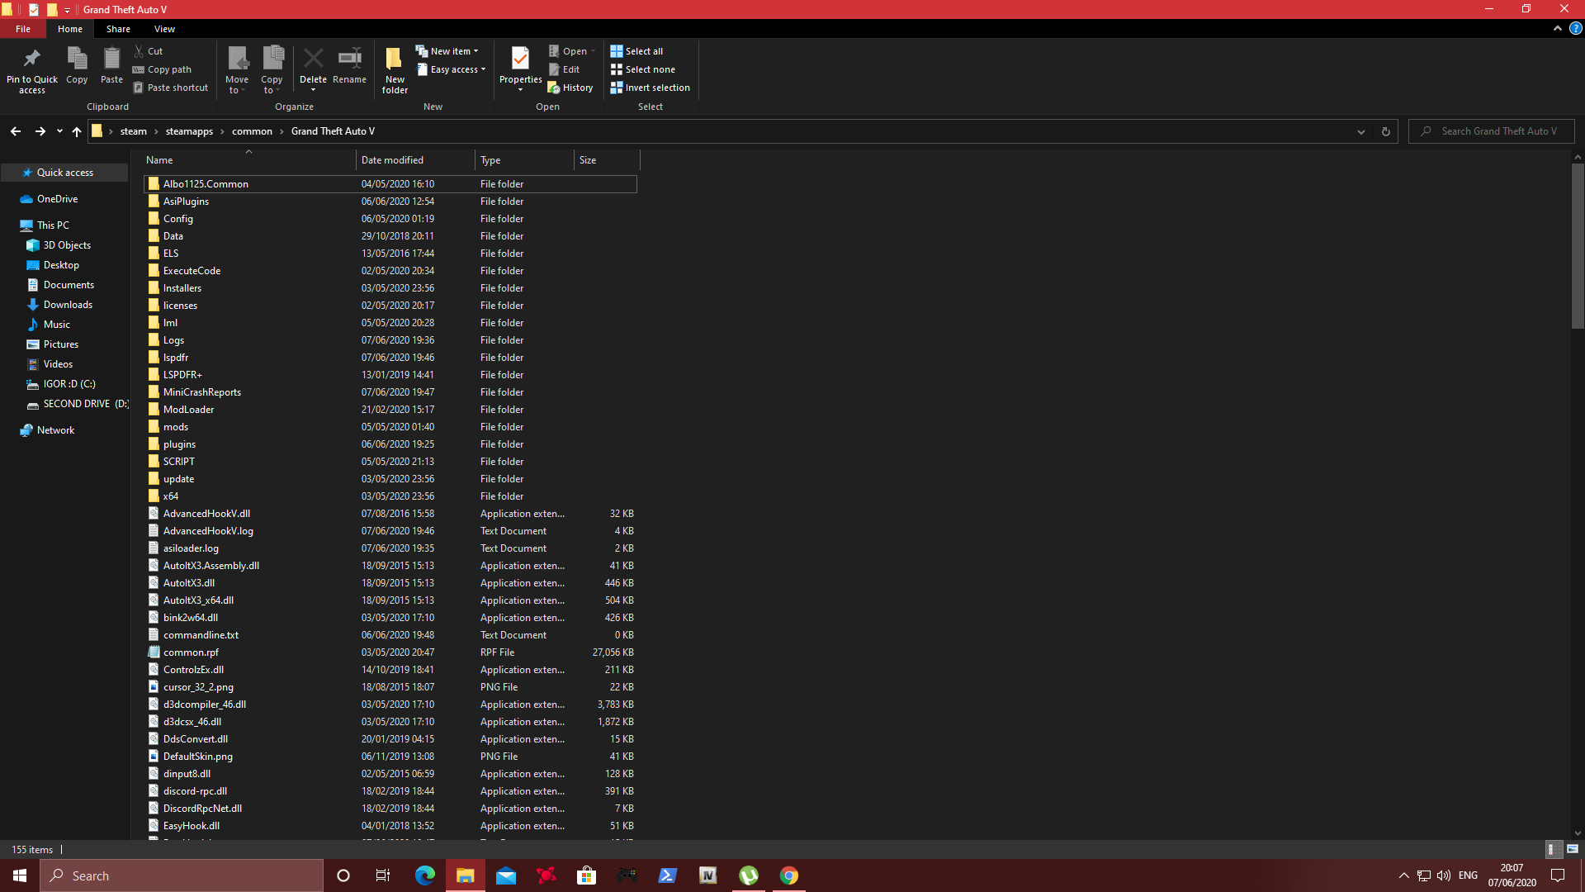Click the Search Grand Theft Auto V field
Image resolution: width=1585 pixels, height=892 pixels.
(1499, 131)
